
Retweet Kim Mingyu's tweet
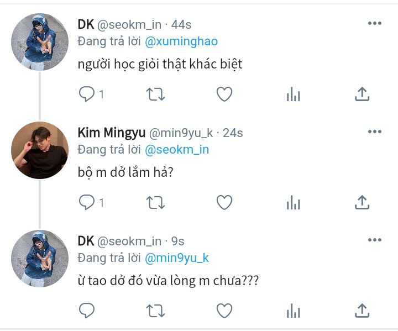[155, 203]
